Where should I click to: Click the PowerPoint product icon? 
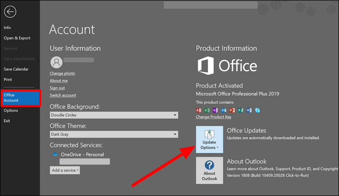pyautogui.click(x=231, y=110)
